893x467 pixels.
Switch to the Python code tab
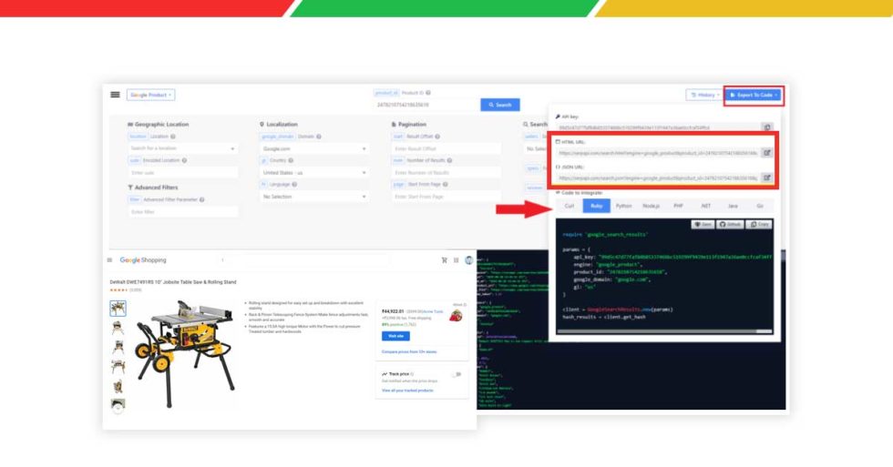(x=623, y=207)
